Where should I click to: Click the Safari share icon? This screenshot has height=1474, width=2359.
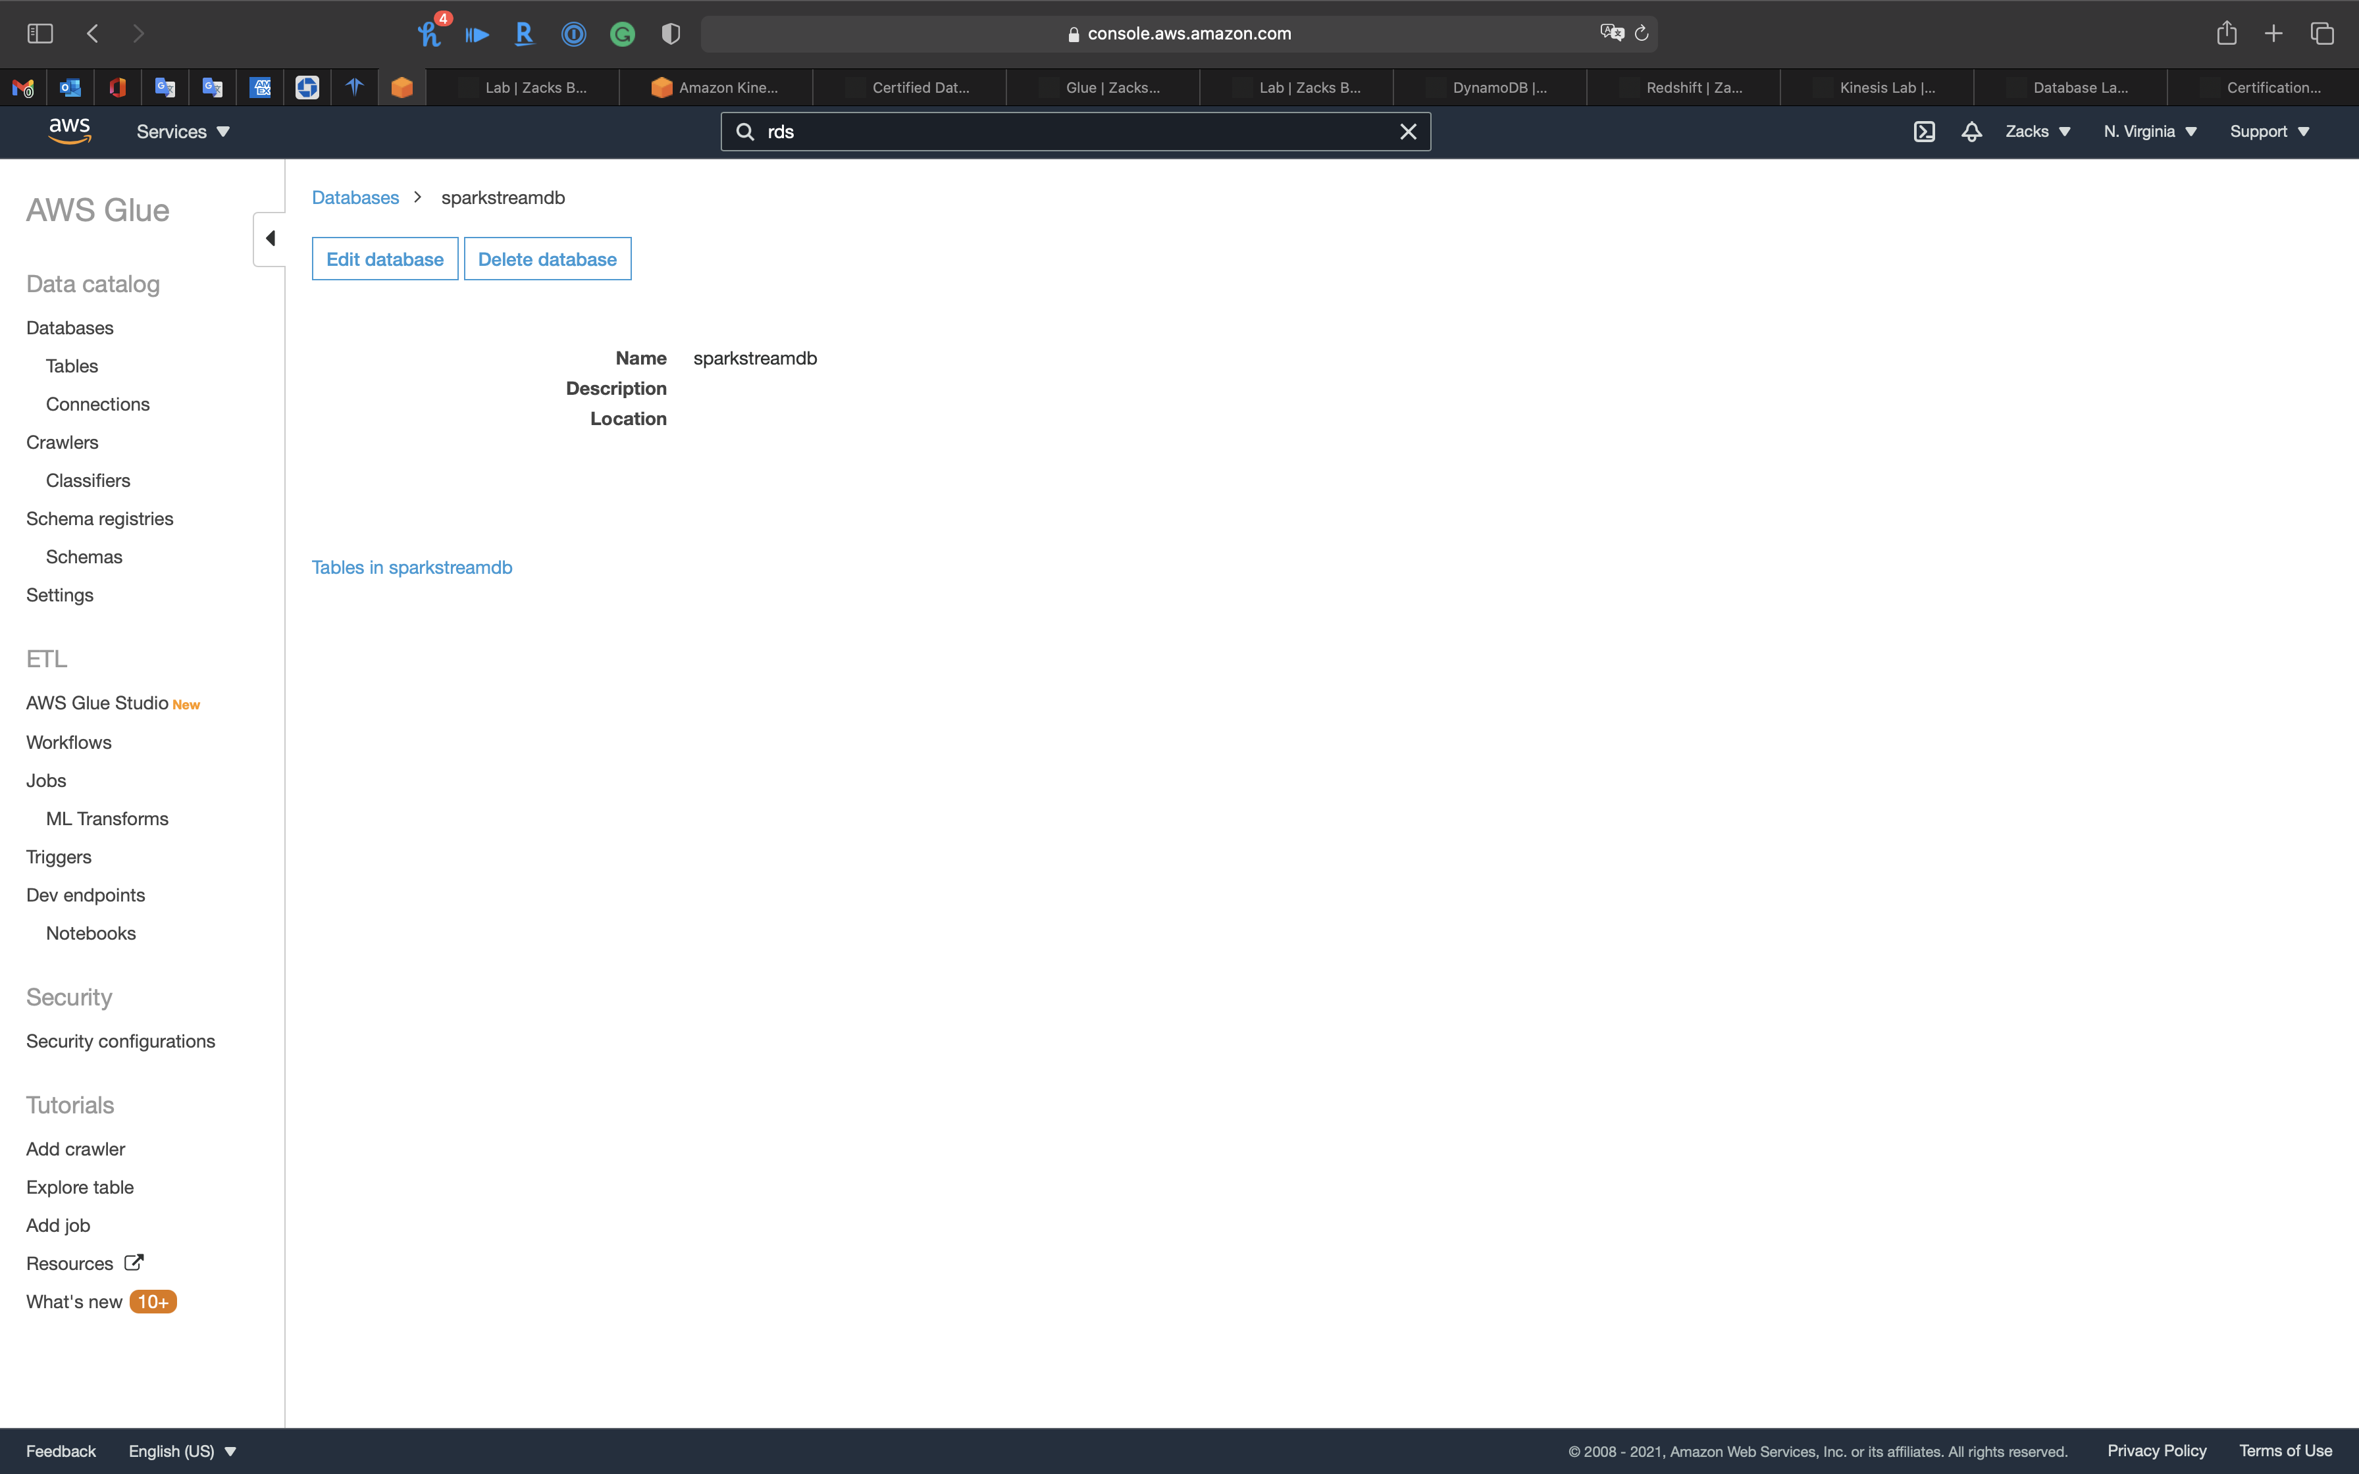tap(2225, 34)
